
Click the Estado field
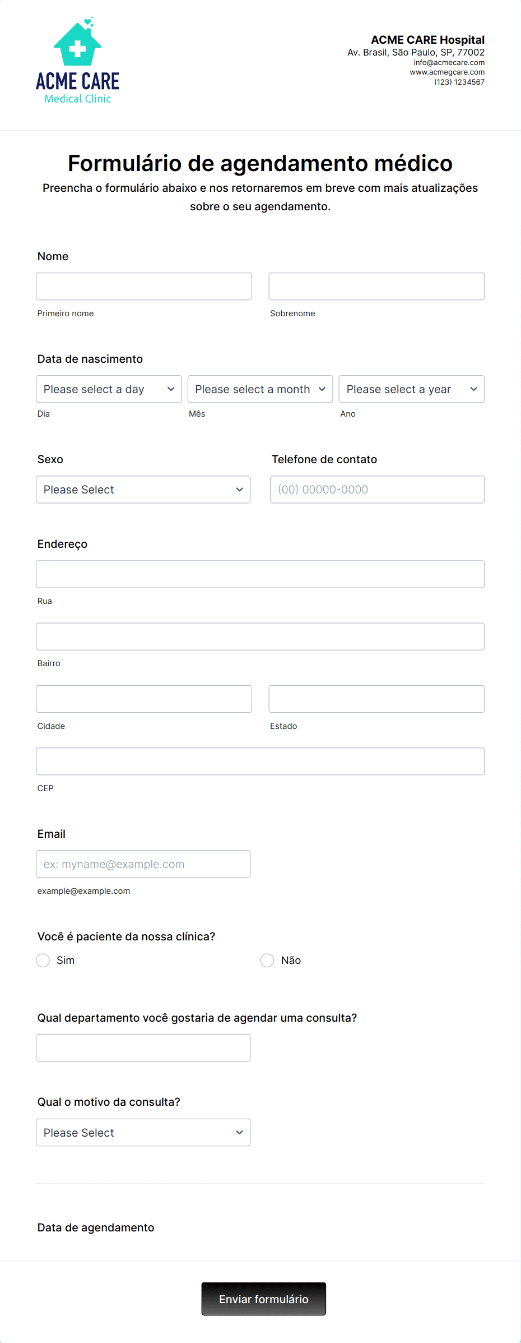pyautogui.click(x=376, y=699)
